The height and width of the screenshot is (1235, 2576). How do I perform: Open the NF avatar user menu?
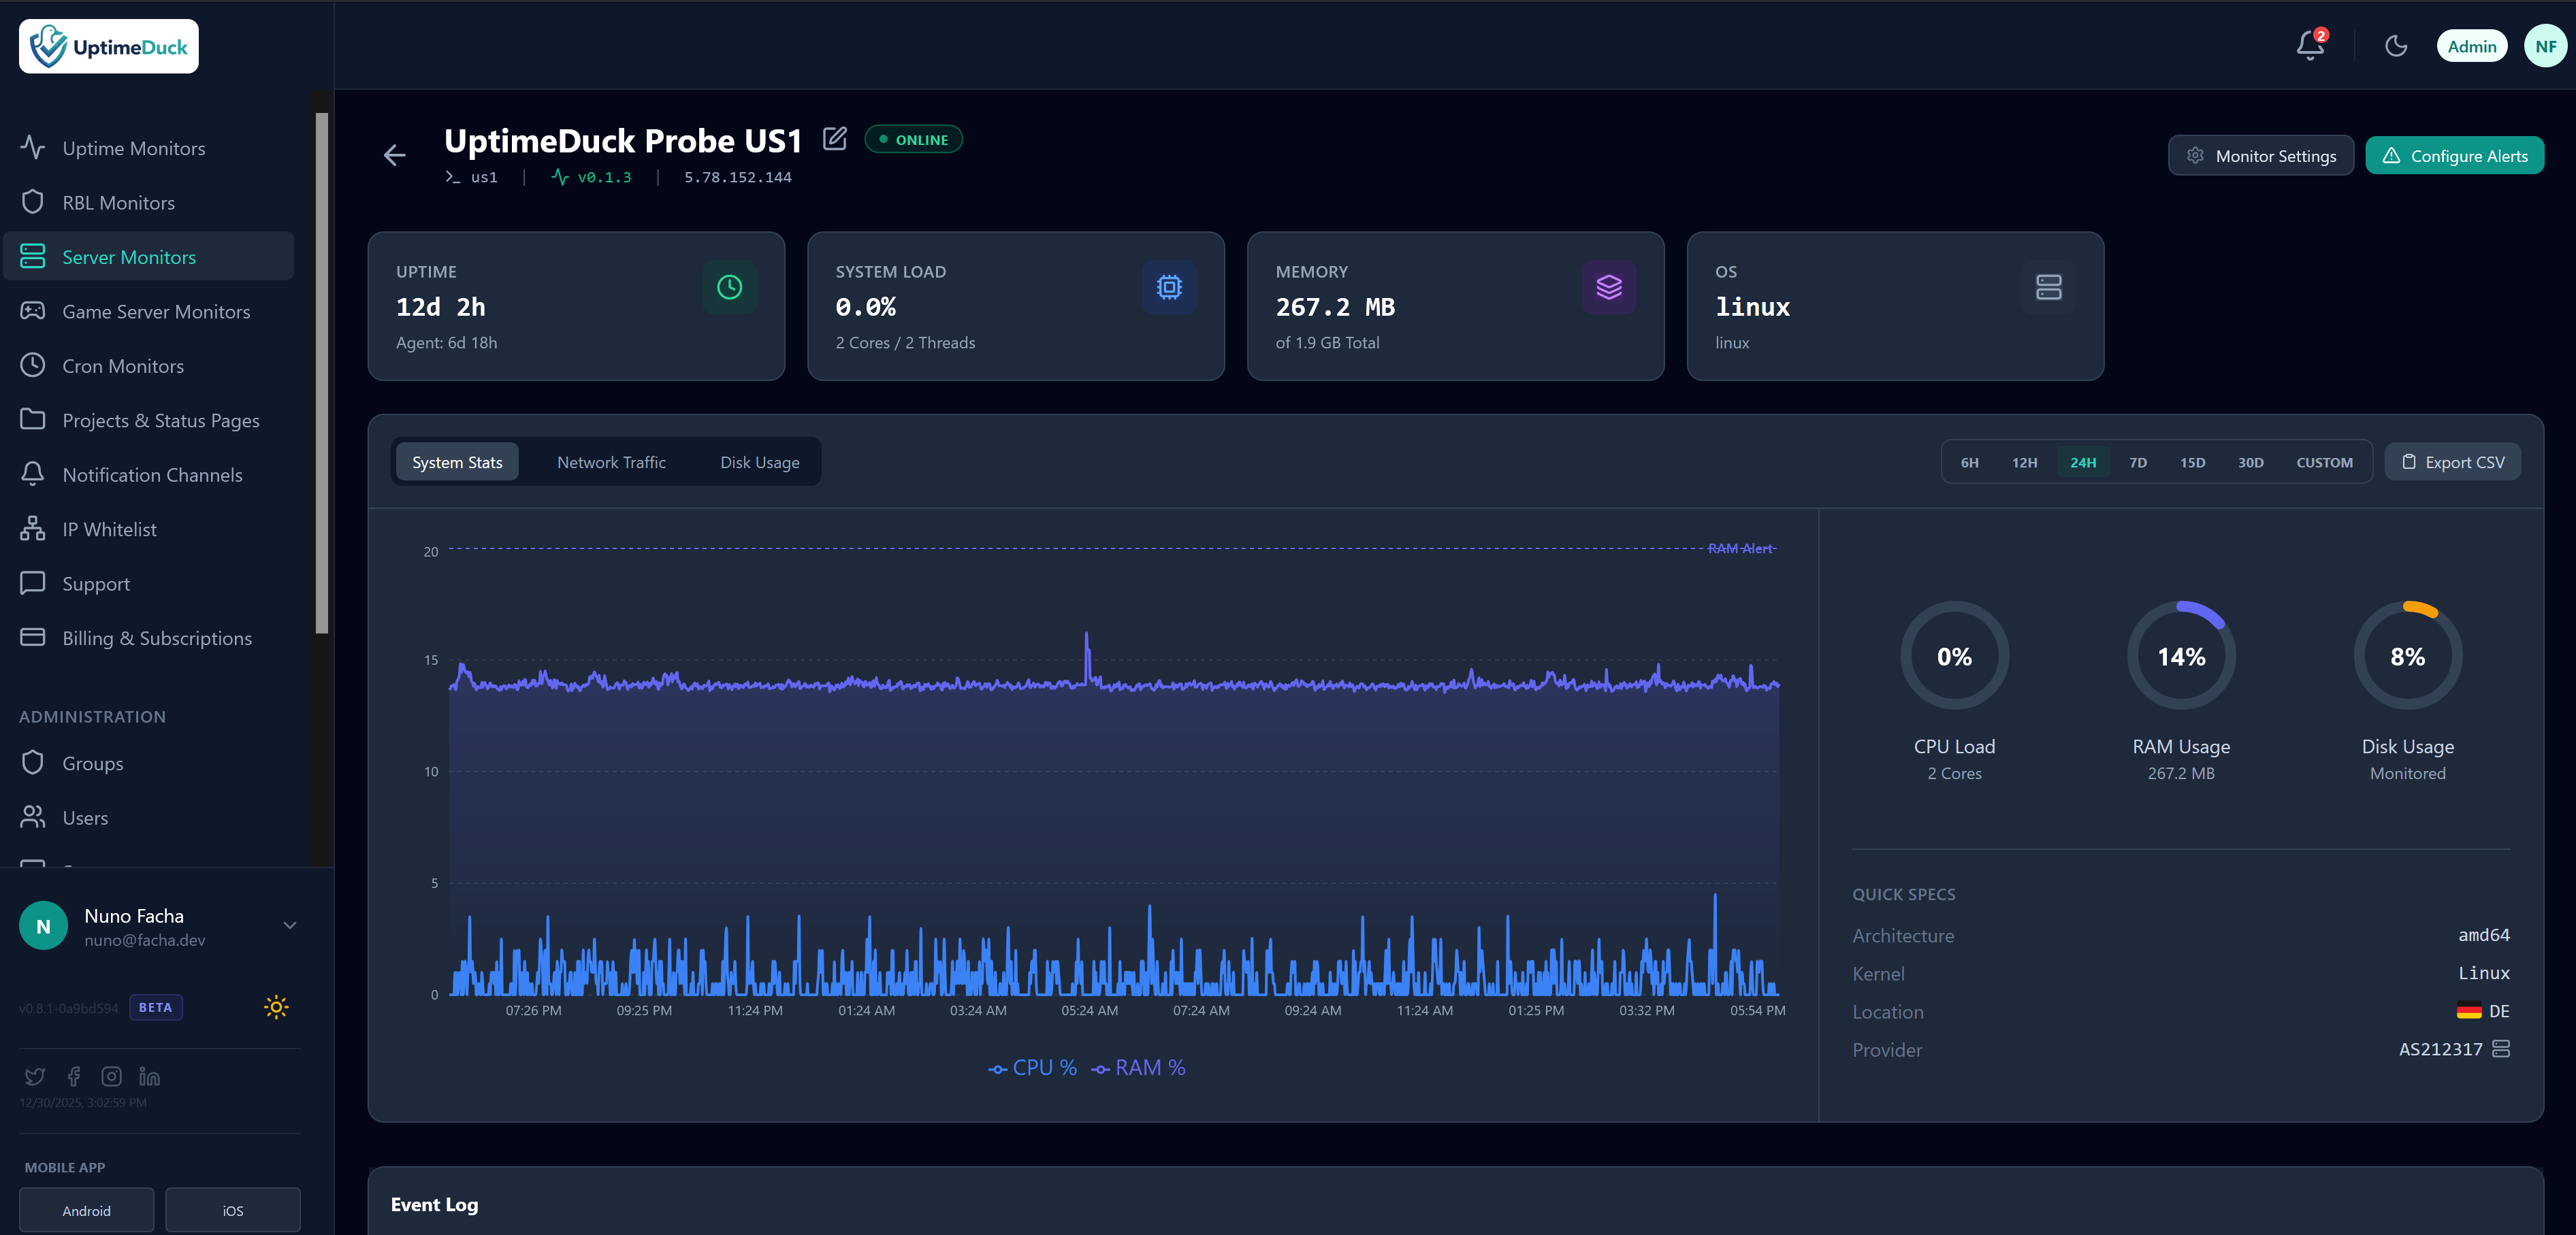(2545, 46)
